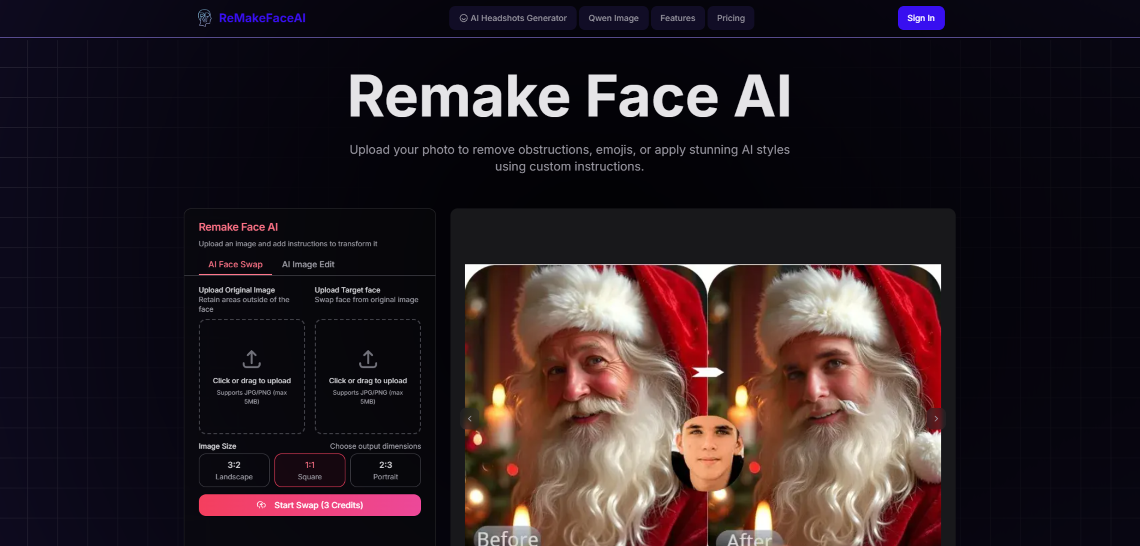Click cloud upload icon on Start Swap
The height and width of the screenshot is (546, 1140).
tap(261, 505)
